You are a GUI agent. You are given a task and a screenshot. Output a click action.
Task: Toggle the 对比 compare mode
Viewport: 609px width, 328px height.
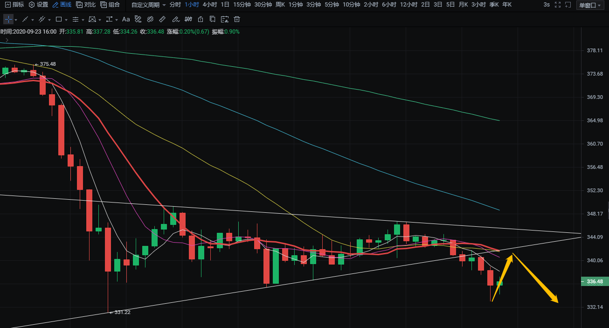(x=86, y=5)
